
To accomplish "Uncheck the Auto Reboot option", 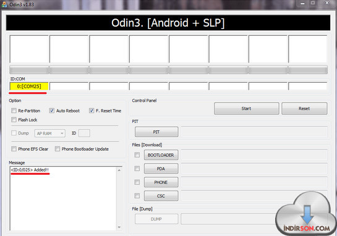I will (51, 111).
